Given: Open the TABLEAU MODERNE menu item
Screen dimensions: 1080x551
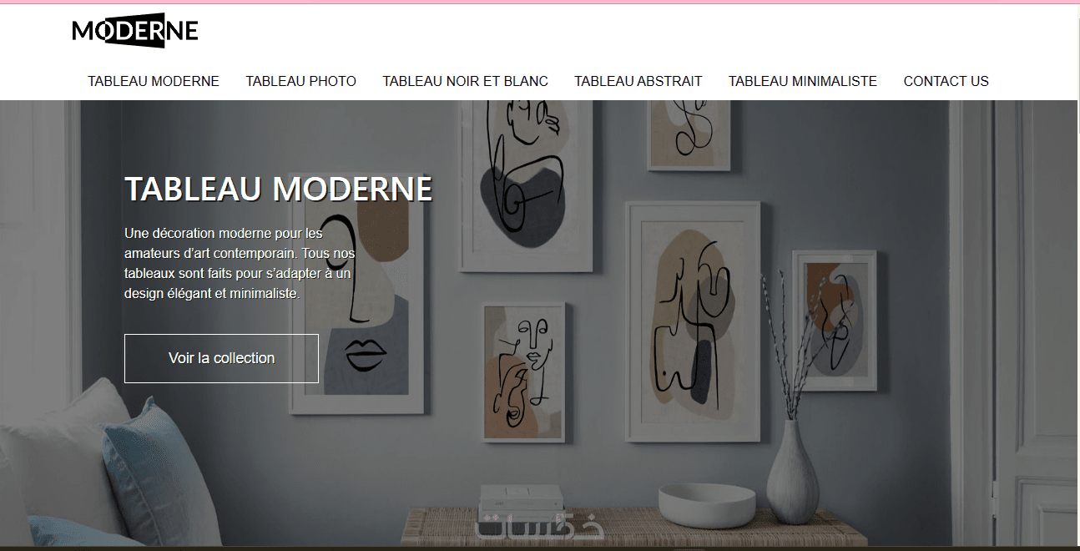Looking at the screenshot, I should pos(154,81).
